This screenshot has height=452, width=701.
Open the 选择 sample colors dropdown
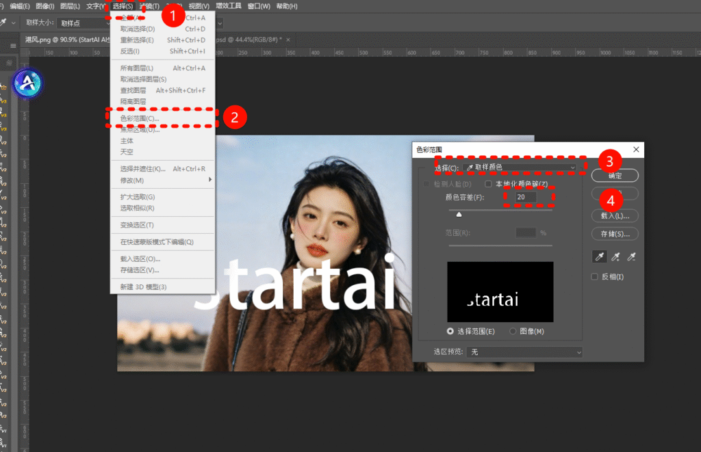[520, 167]
